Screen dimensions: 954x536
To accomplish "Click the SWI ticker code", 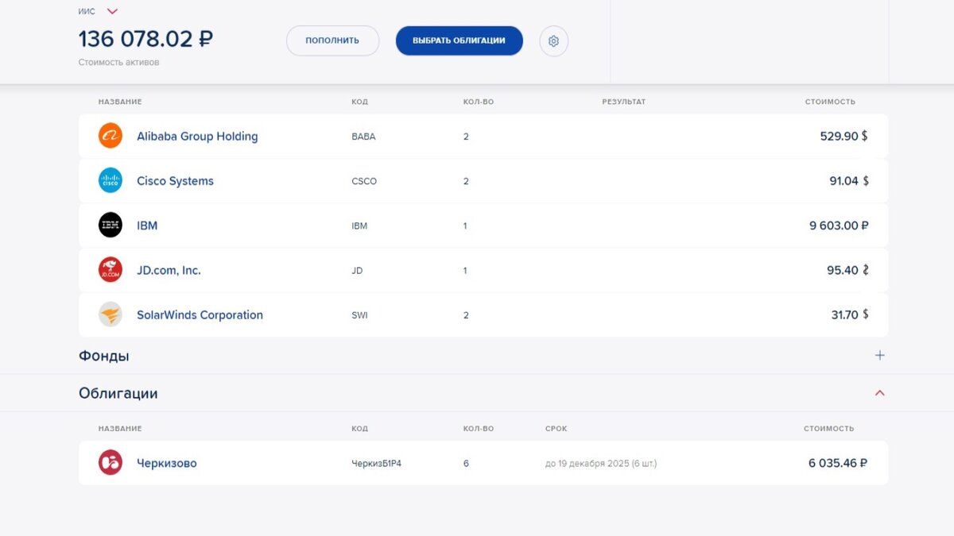I will point(359,315).
